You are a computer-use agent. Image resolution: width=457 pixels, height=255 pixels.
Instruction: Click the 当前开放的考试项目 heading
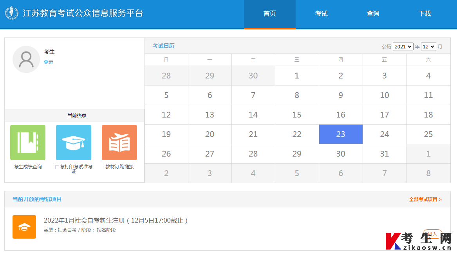[37, 200]
